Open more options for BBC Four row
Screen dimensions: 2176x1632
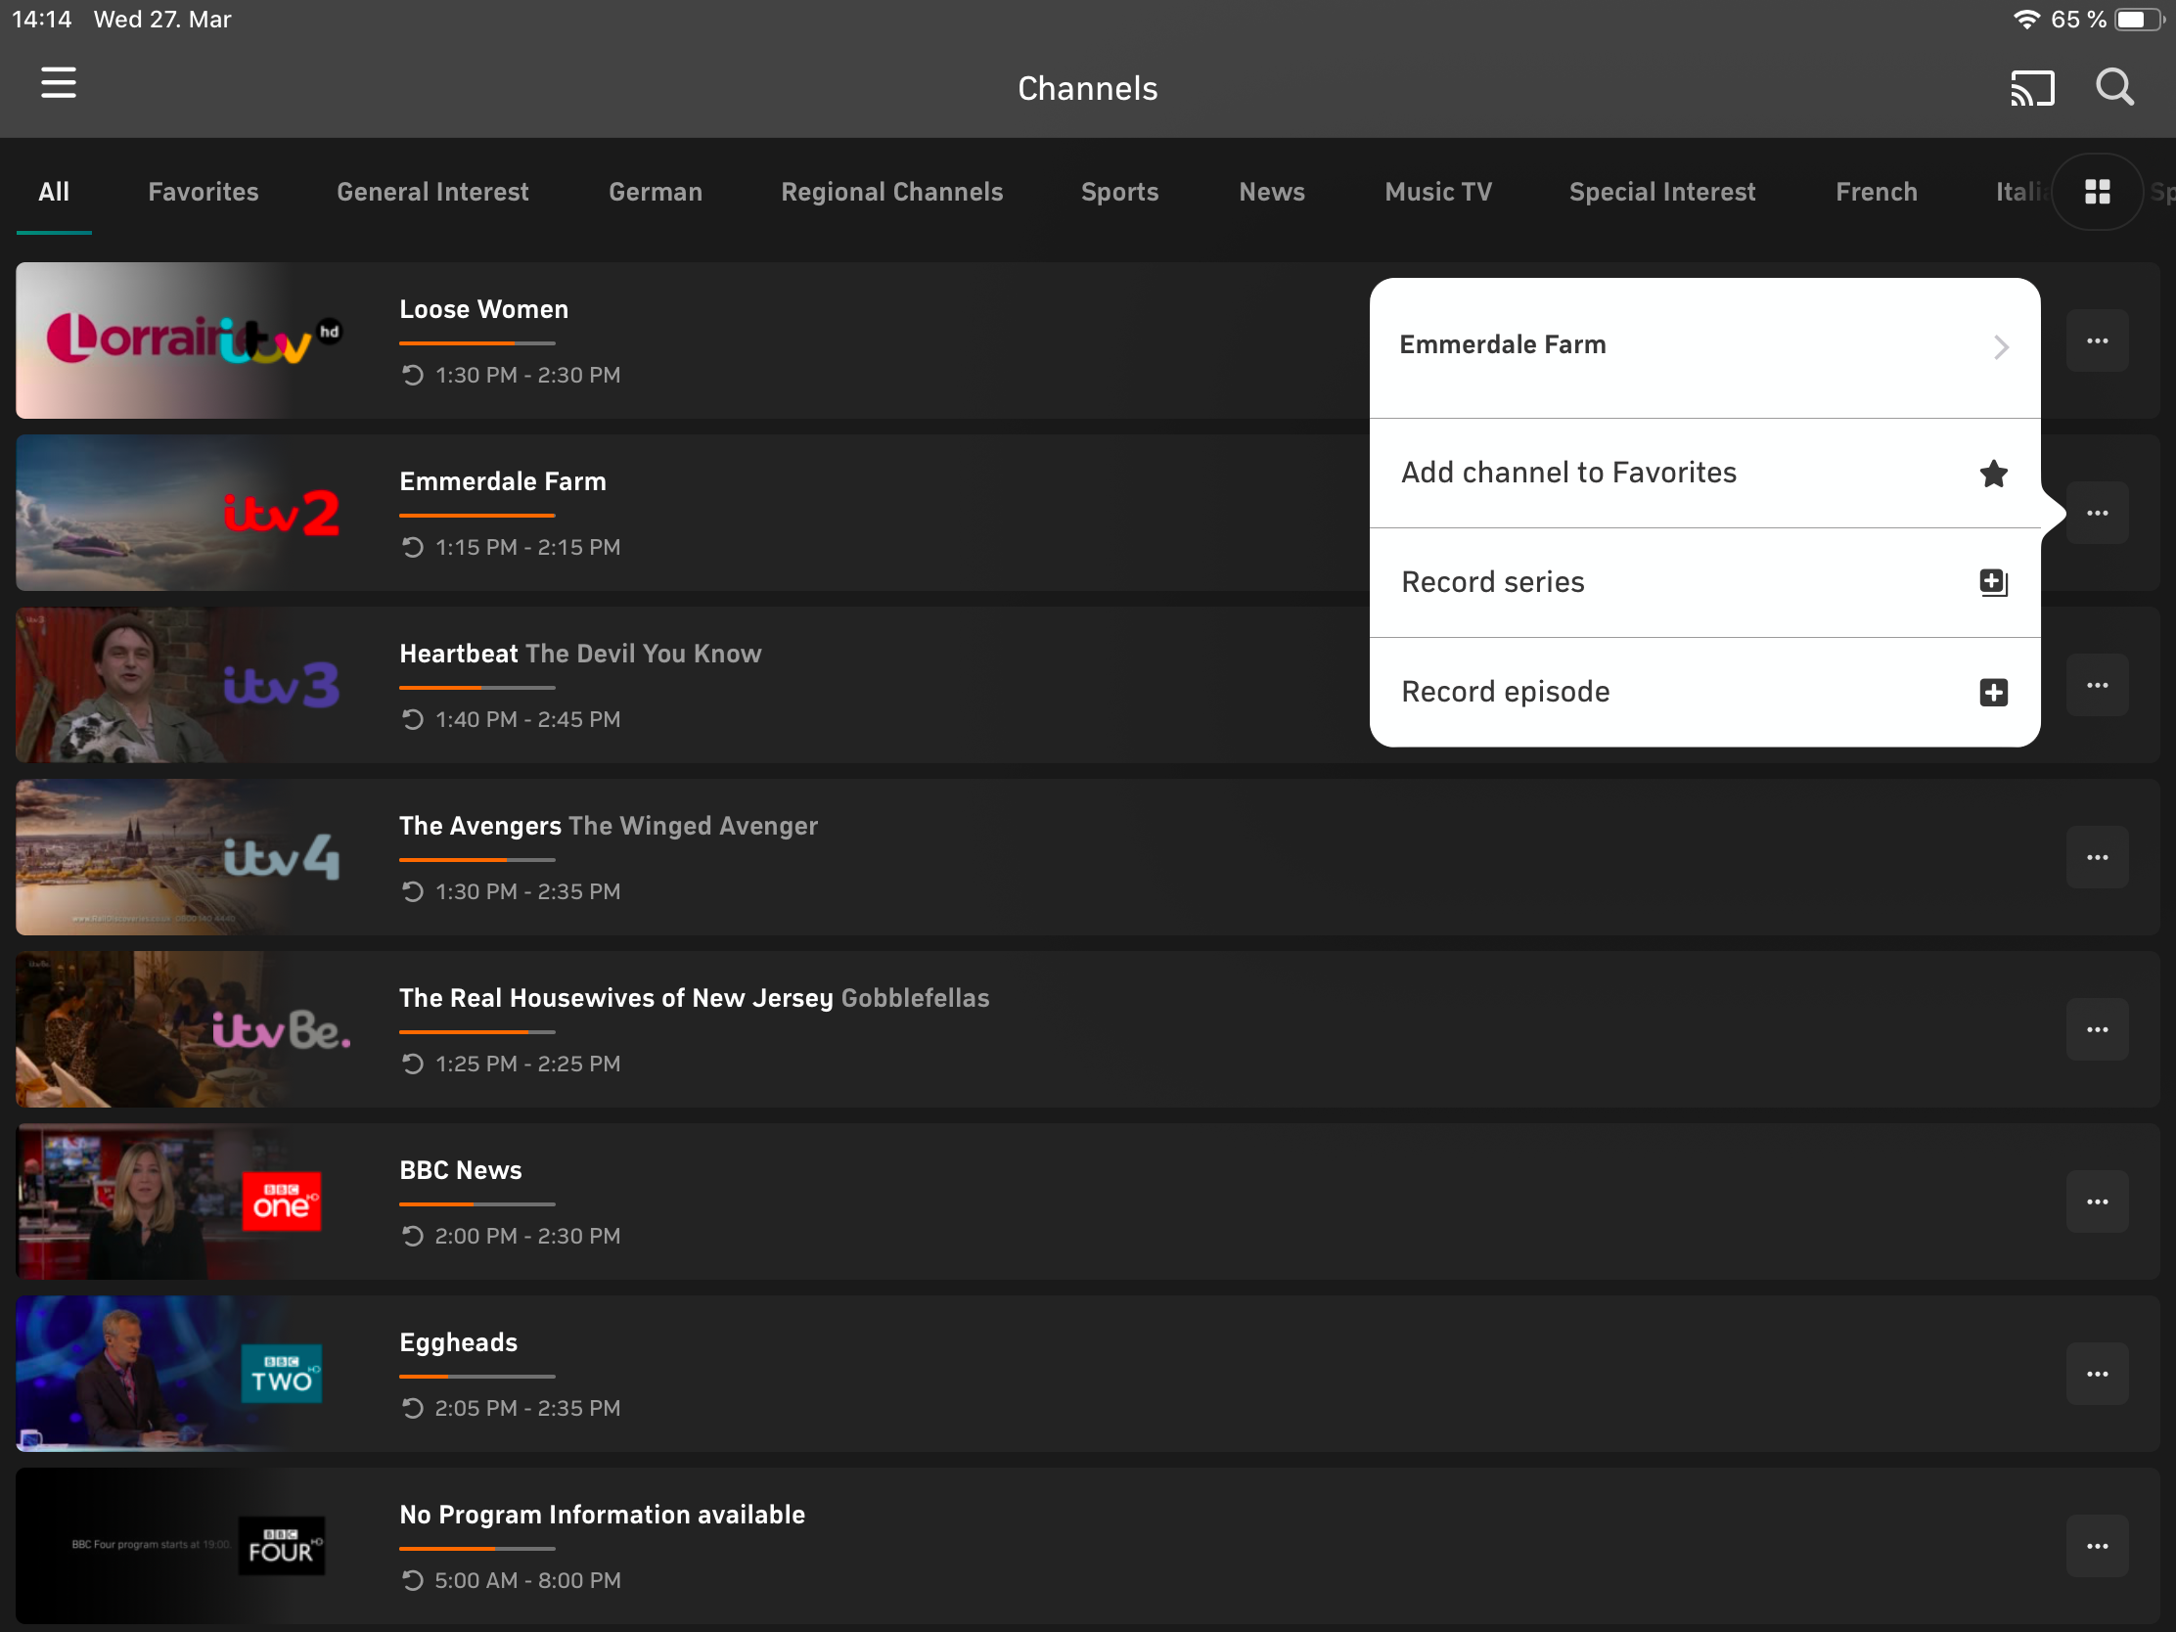(x=2098, y=1547)
